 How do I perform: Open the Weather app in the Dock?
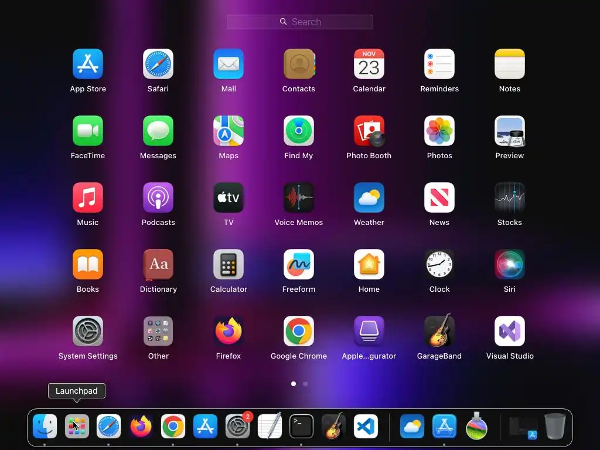412,427
